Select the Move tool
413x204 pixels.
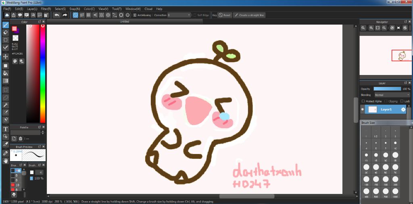[x=6, y=56]
